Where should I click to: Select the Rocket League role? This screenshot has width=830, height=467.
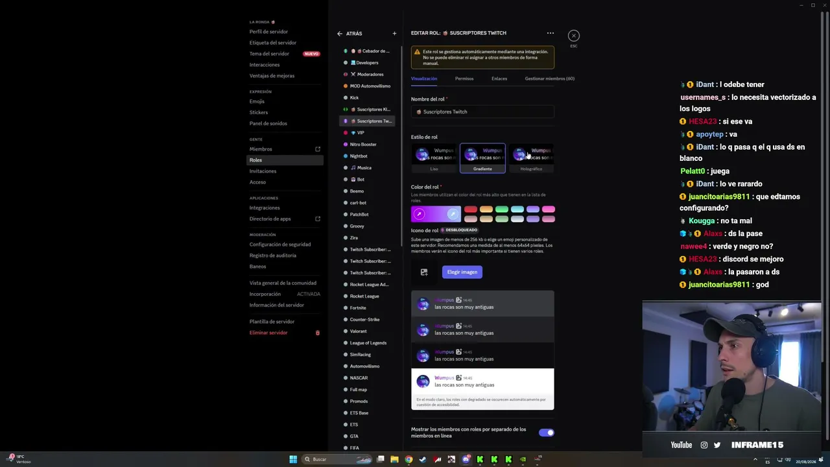click(368, 296)
